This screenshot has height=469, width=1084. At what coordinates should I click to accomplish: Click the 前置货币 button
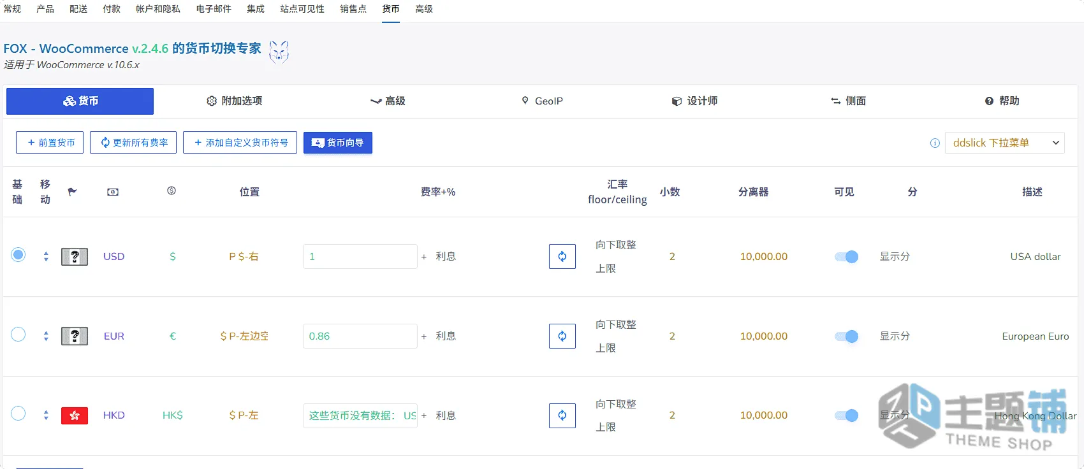[50, 143]
